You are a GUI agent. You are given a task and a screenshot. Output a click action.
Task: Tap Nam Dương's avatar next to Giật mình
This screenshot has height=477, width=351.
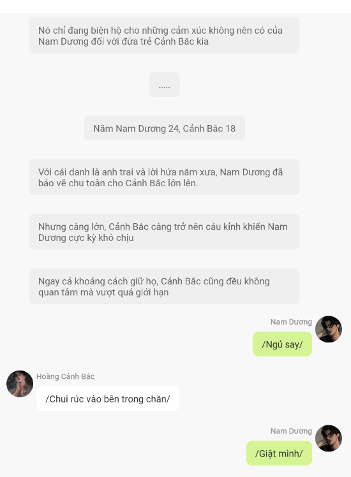[x=329, y=438]
